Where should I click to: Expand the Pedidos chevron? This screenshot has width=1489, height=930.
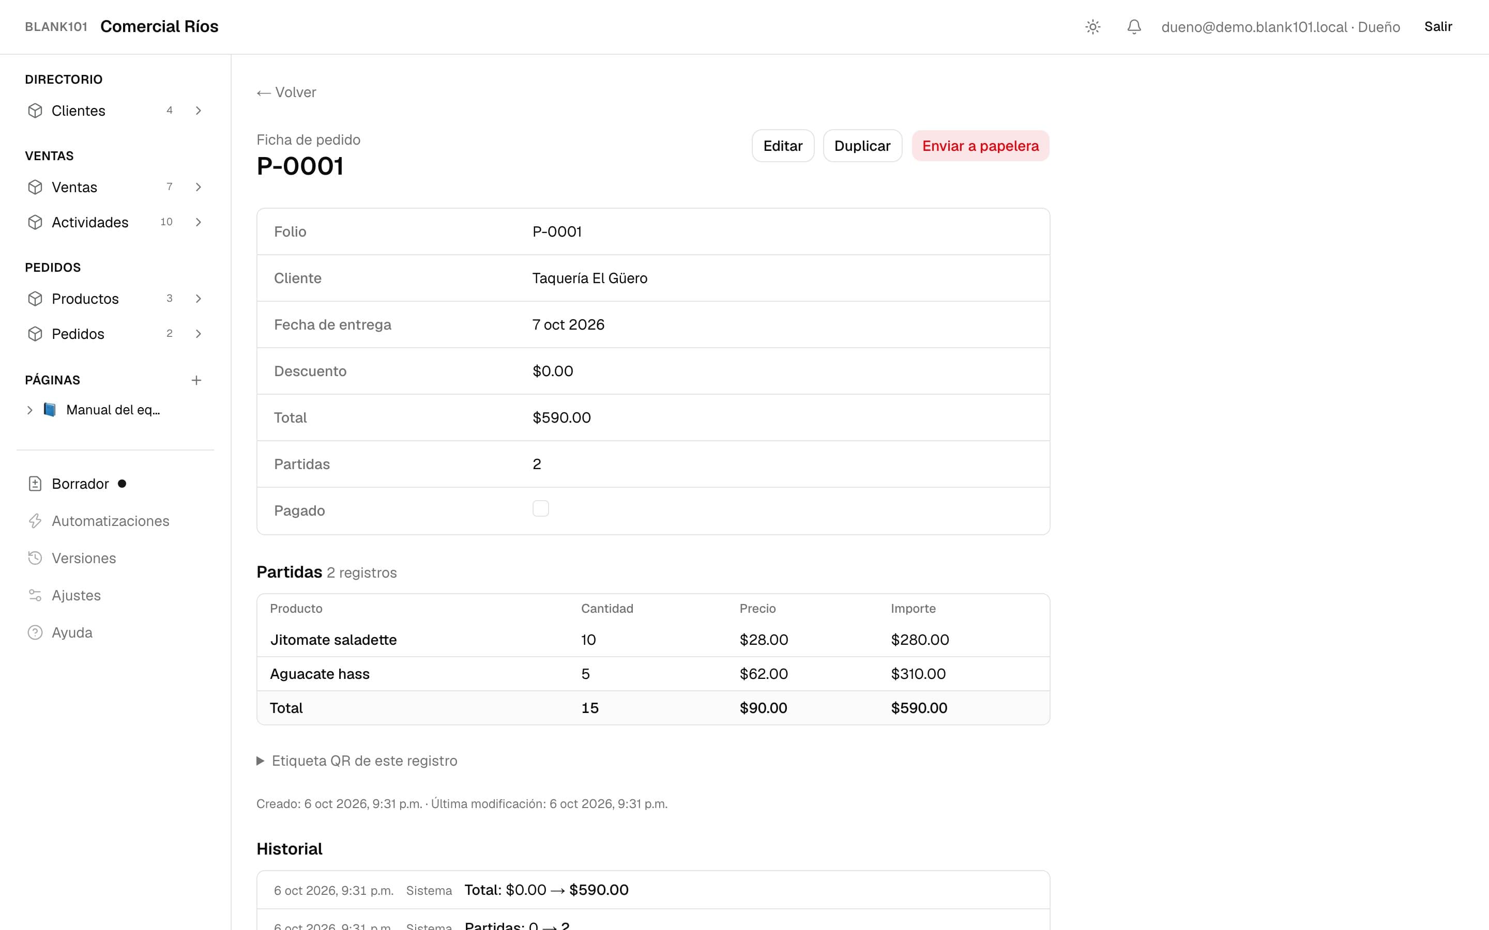coord(198,333)
